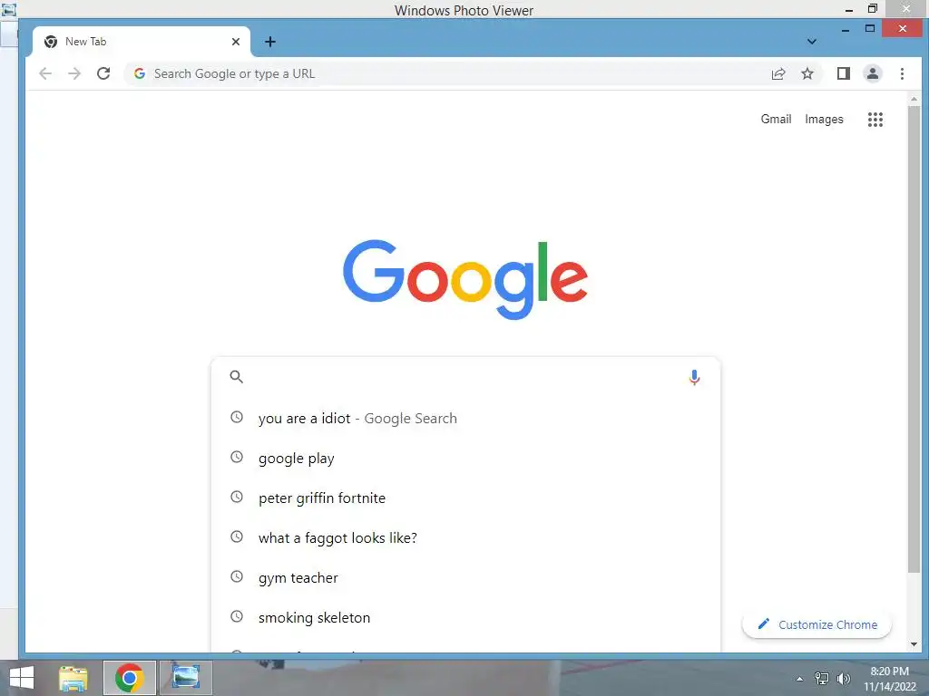
Task: Click the page's vertical scrollbar thumb
Action: pyautogui.click(x=914, y=339)
